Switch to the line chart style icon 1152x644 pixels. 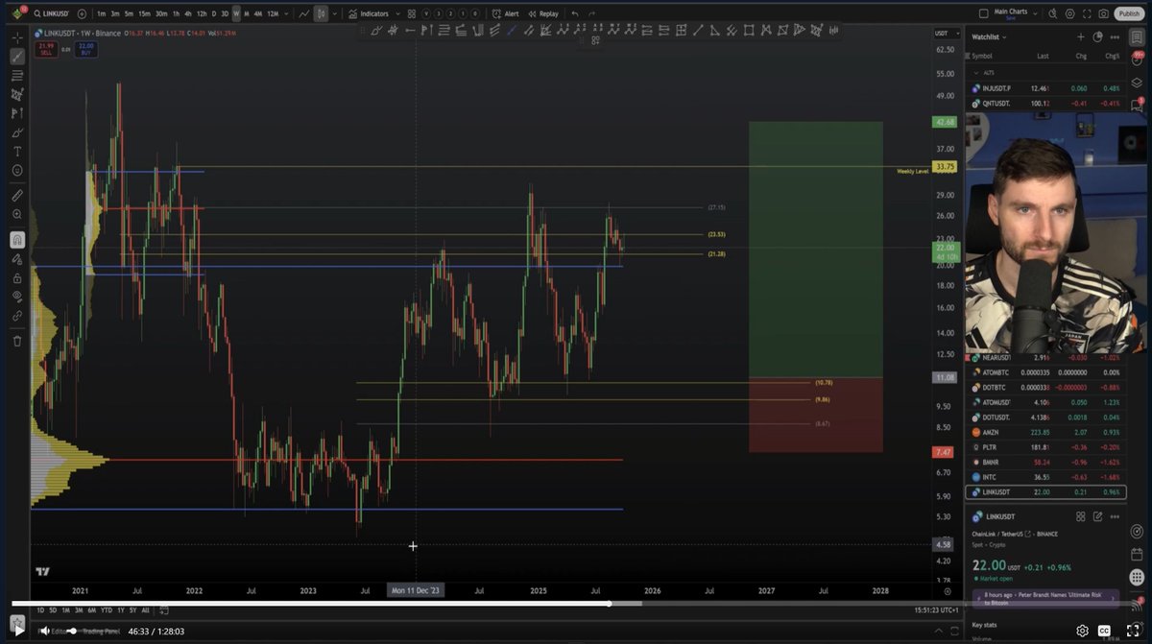pyautogui.click(x=304, y=13)
